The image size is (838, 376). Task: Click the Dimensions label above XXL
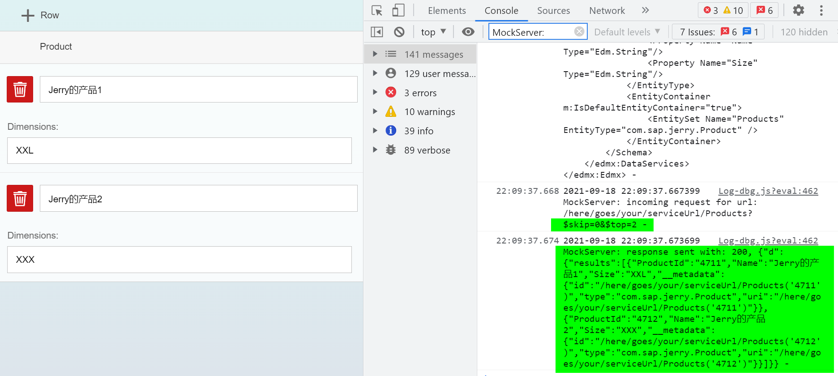coord(33,127)
